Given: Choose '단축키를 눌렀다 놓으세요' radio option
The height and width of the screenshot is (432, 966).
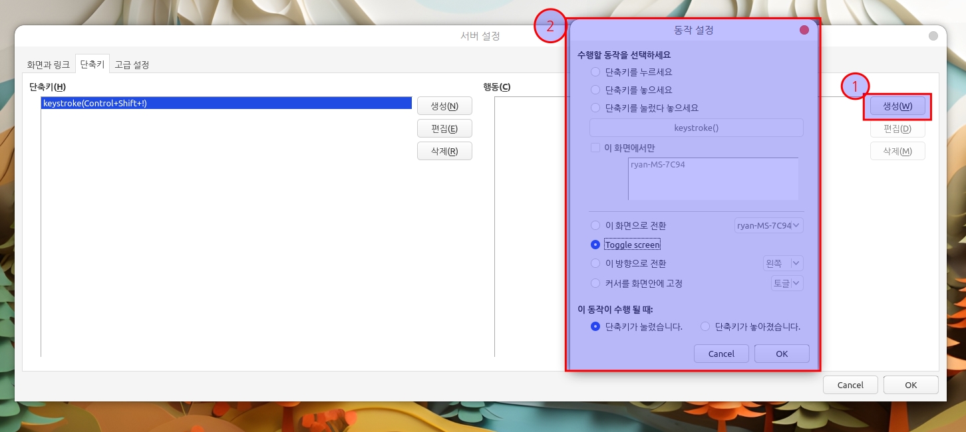Looking at the screenshot, I should [595, 108].
